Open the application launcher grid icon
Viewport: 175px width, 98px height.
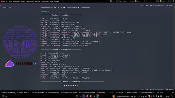coord(3,96)
